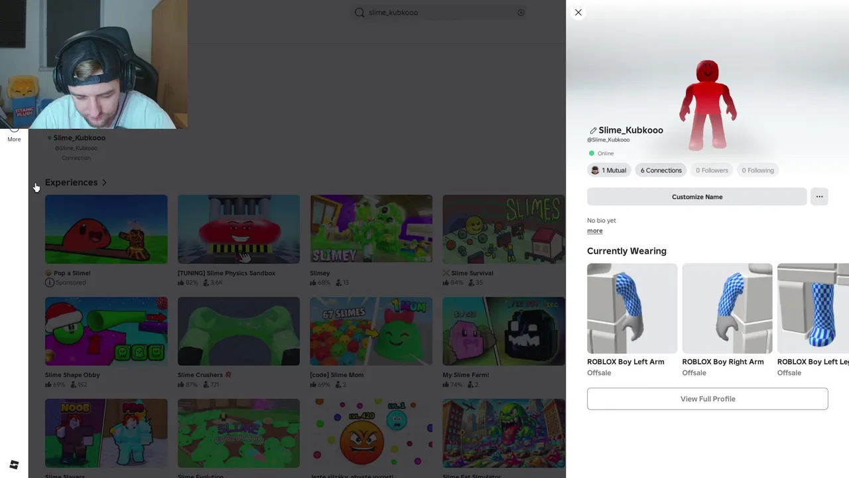849x478 pixels.
Task: Expand the Experiences section chevron
Action: 104,183
